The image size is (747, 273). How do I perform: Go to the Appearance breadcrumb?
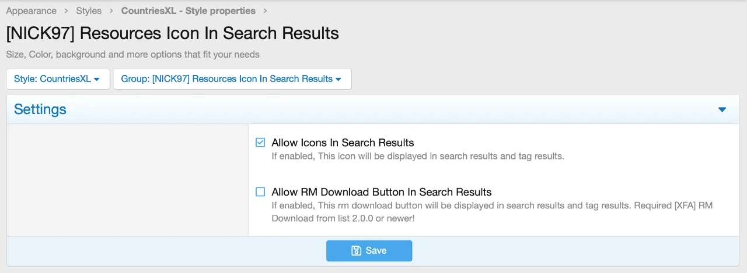(32, 11)
